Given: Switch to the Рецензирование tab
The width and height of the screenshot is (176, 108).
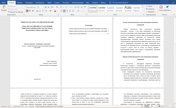Looking at the screenshot, I should [78, 3].
